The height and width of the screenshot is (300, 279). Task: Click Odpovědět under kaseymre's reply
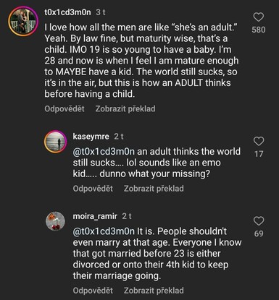93,189
